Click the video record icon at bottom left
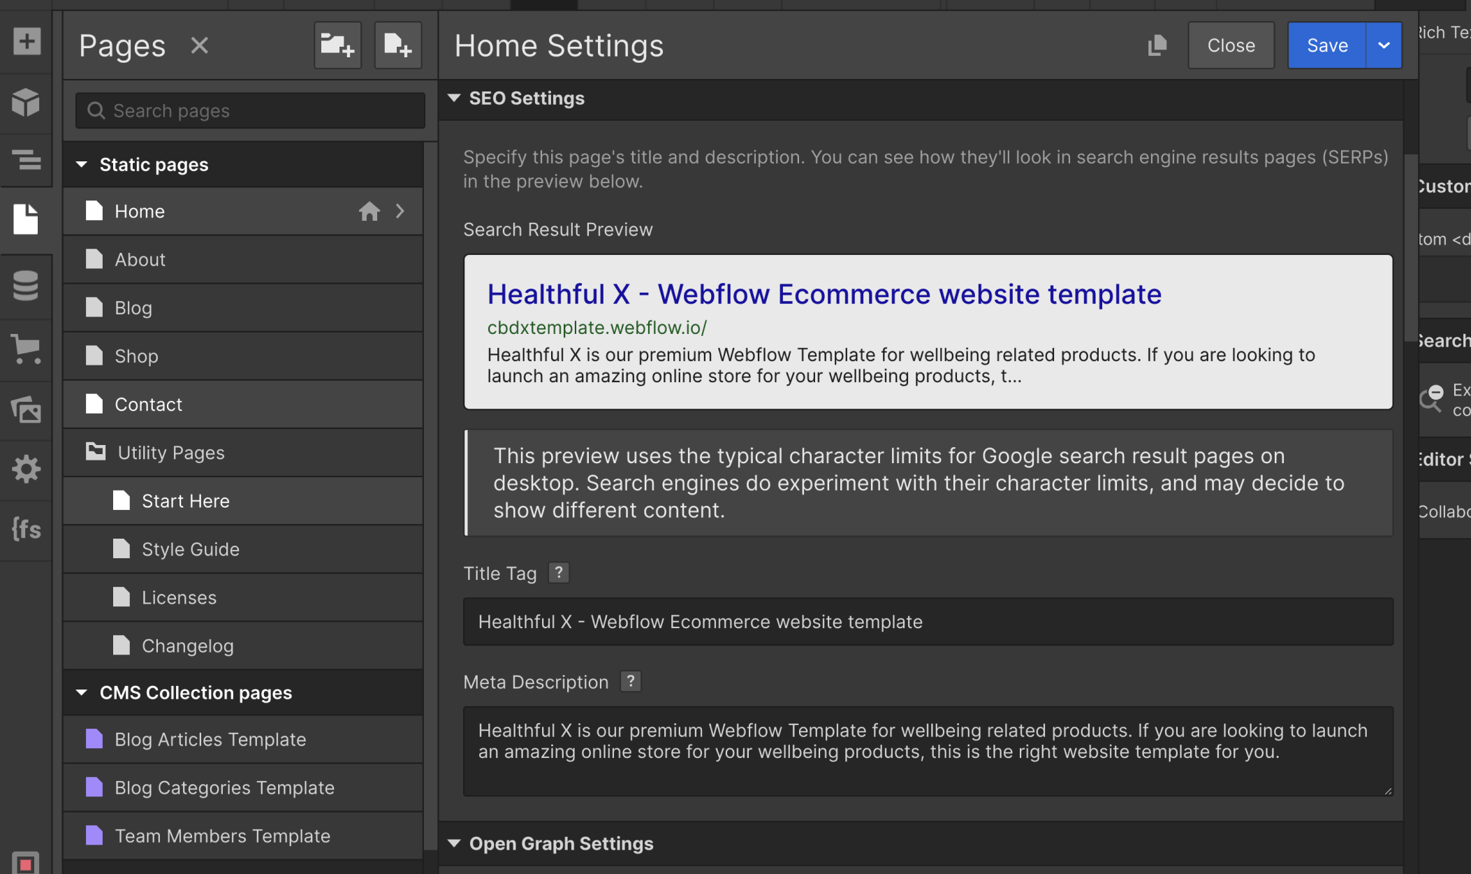 click(26, 864)
